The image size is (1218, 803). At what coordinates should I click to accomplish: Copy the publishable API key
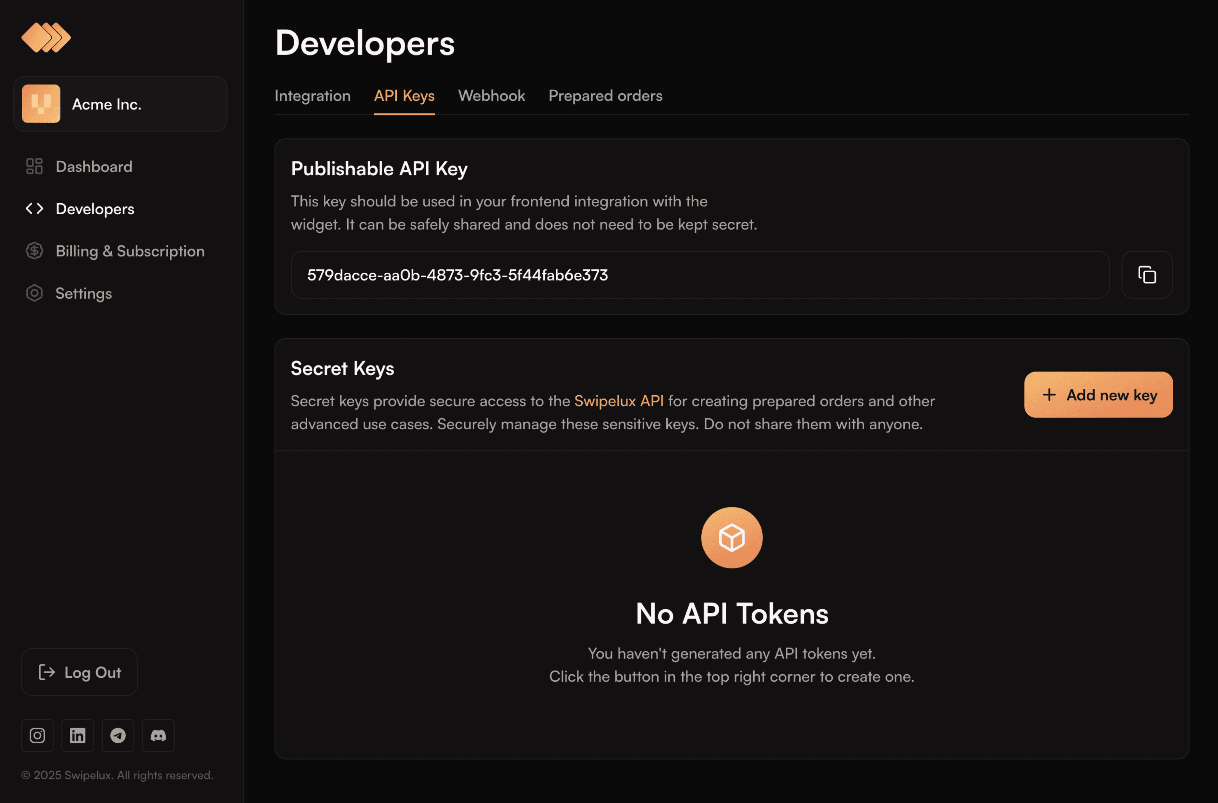[1147, 275]
